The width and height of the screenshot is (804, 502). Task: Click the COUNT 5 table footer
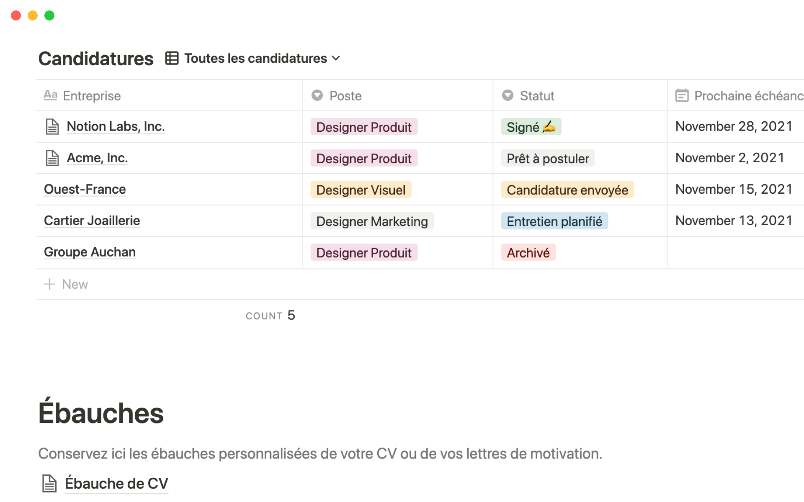271,315
